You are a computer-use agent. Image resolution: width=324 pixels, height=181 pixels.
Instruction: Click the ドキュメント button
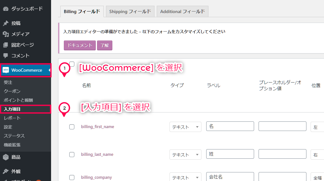tap(80, 45)
